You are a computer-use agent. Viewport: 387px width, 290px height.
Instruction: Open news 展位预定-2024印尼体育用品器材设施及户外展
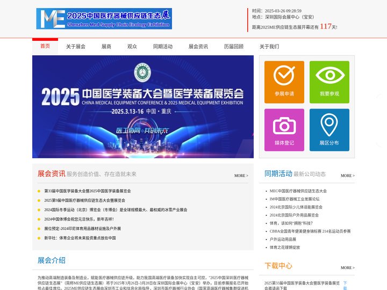(82, 228)
